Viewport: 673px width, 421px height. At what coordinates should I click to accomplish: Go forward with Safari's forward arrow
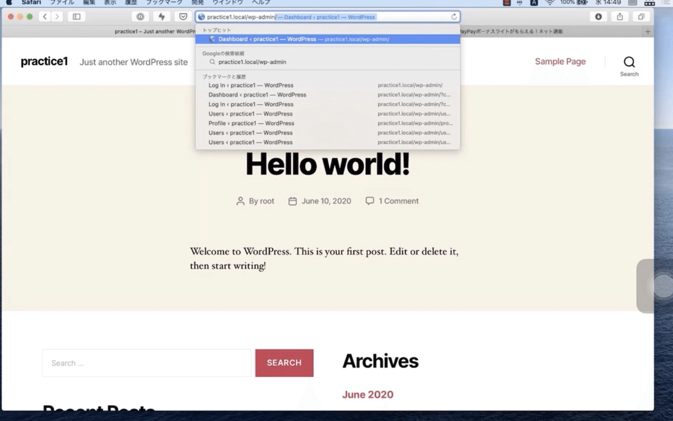[57, 17]
